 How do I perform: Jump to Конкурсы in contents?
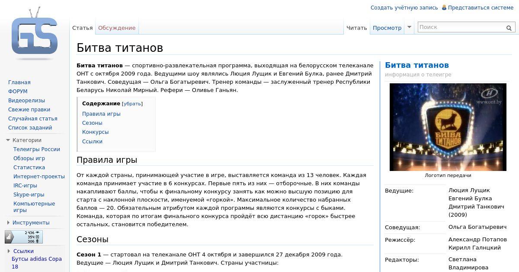coord(95,132)
